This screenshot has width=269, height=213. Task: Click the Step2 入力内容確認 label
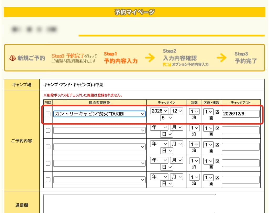click(180, 55)
